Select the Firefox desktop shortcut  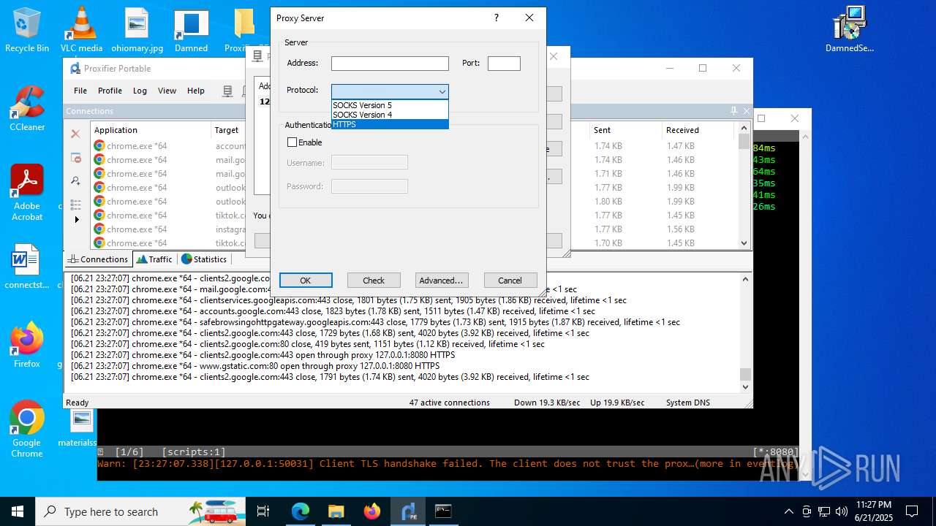tap(27, 345)
